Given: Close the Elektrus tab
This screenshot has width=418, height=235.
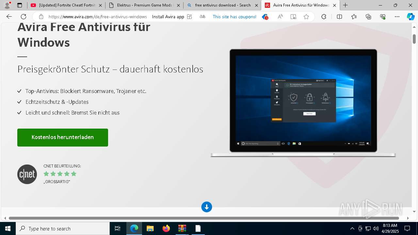Looking at the screenshot, I should 178,5.
